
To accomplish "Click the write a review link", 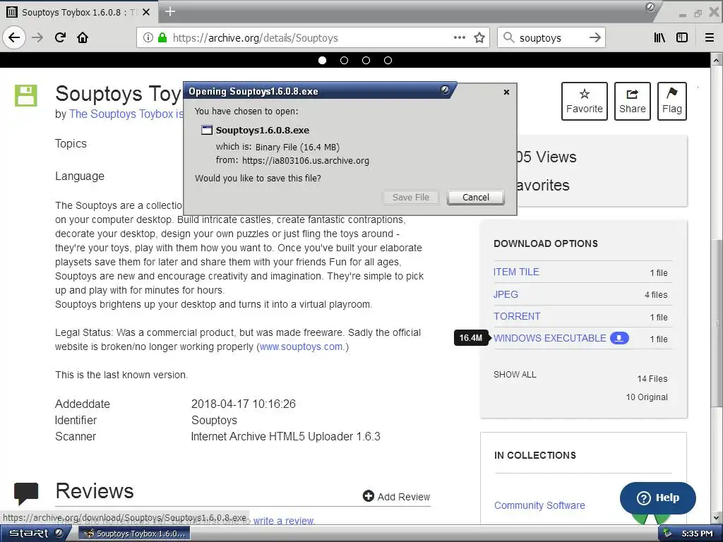I will point(284,521).
